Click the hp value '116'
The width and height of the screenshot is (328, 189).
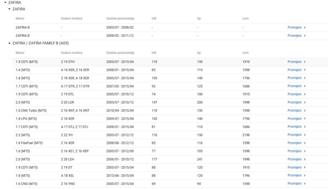point(200,143)
